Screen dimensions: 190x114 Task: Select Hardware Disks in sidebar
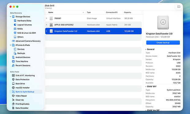24,21
